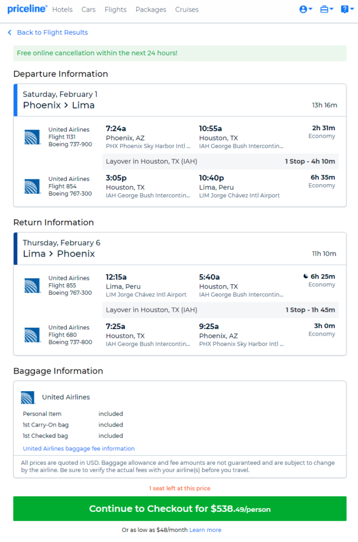
Task: Click United Airlines logo for Flight 854
Action: 32,186
